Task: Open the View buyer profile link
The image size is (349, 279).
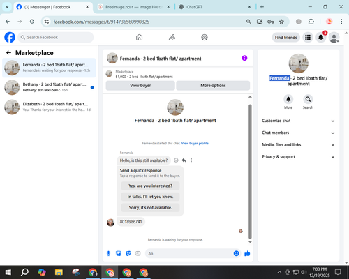Action: 195,143
